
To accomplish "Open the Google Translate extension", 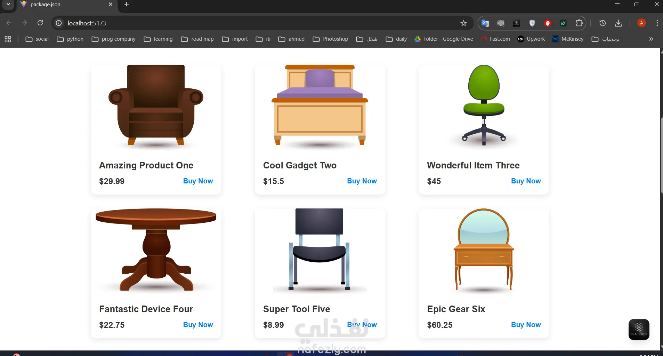I will tap(485, 23).
